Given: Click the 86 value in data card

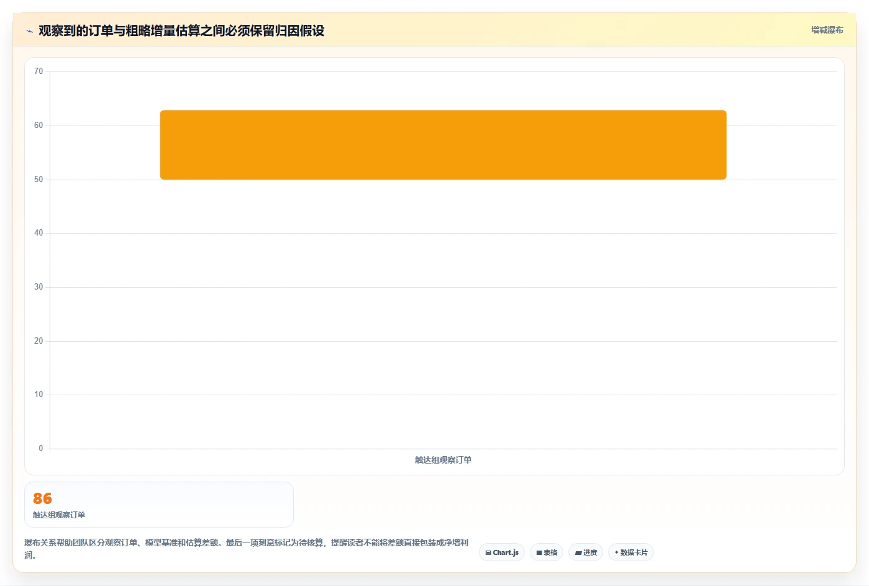Looking at the screenshot, I should click(x=42, y=498).
